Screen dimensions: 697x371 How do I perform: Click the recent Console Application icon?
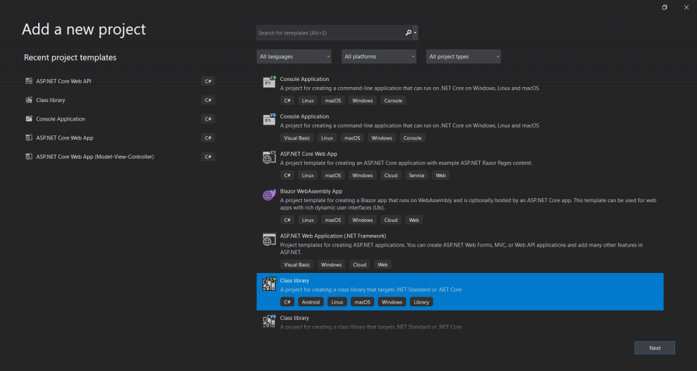[29, 118]
